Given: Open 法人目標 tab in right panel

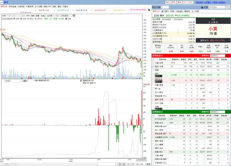Looking at the screenshot, I should click(x=195, y=11).
